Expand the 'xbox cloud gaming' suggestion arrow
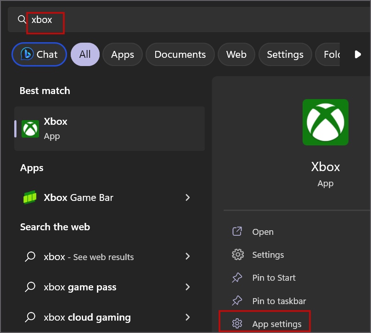Viewport: 371px width, 333px height. pos(187,317)
